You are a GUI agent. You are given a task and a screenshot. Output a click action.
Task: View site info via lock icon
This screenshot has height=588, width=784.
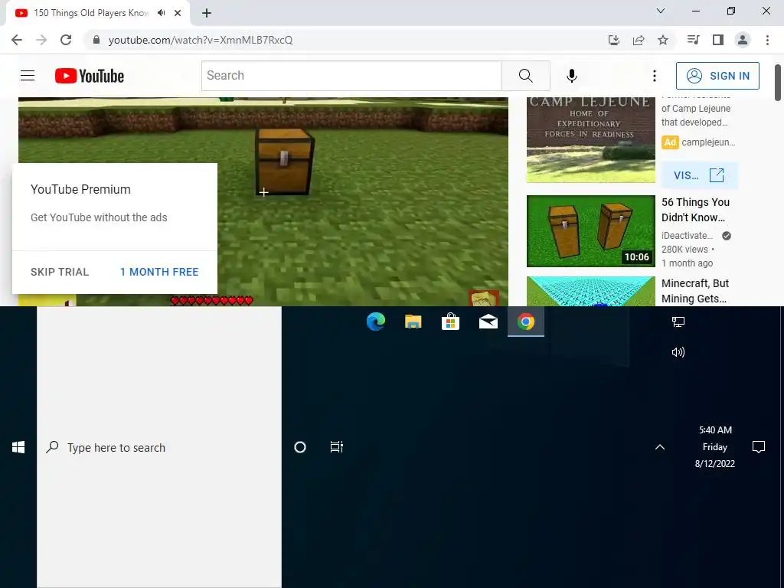pos(96,40)
